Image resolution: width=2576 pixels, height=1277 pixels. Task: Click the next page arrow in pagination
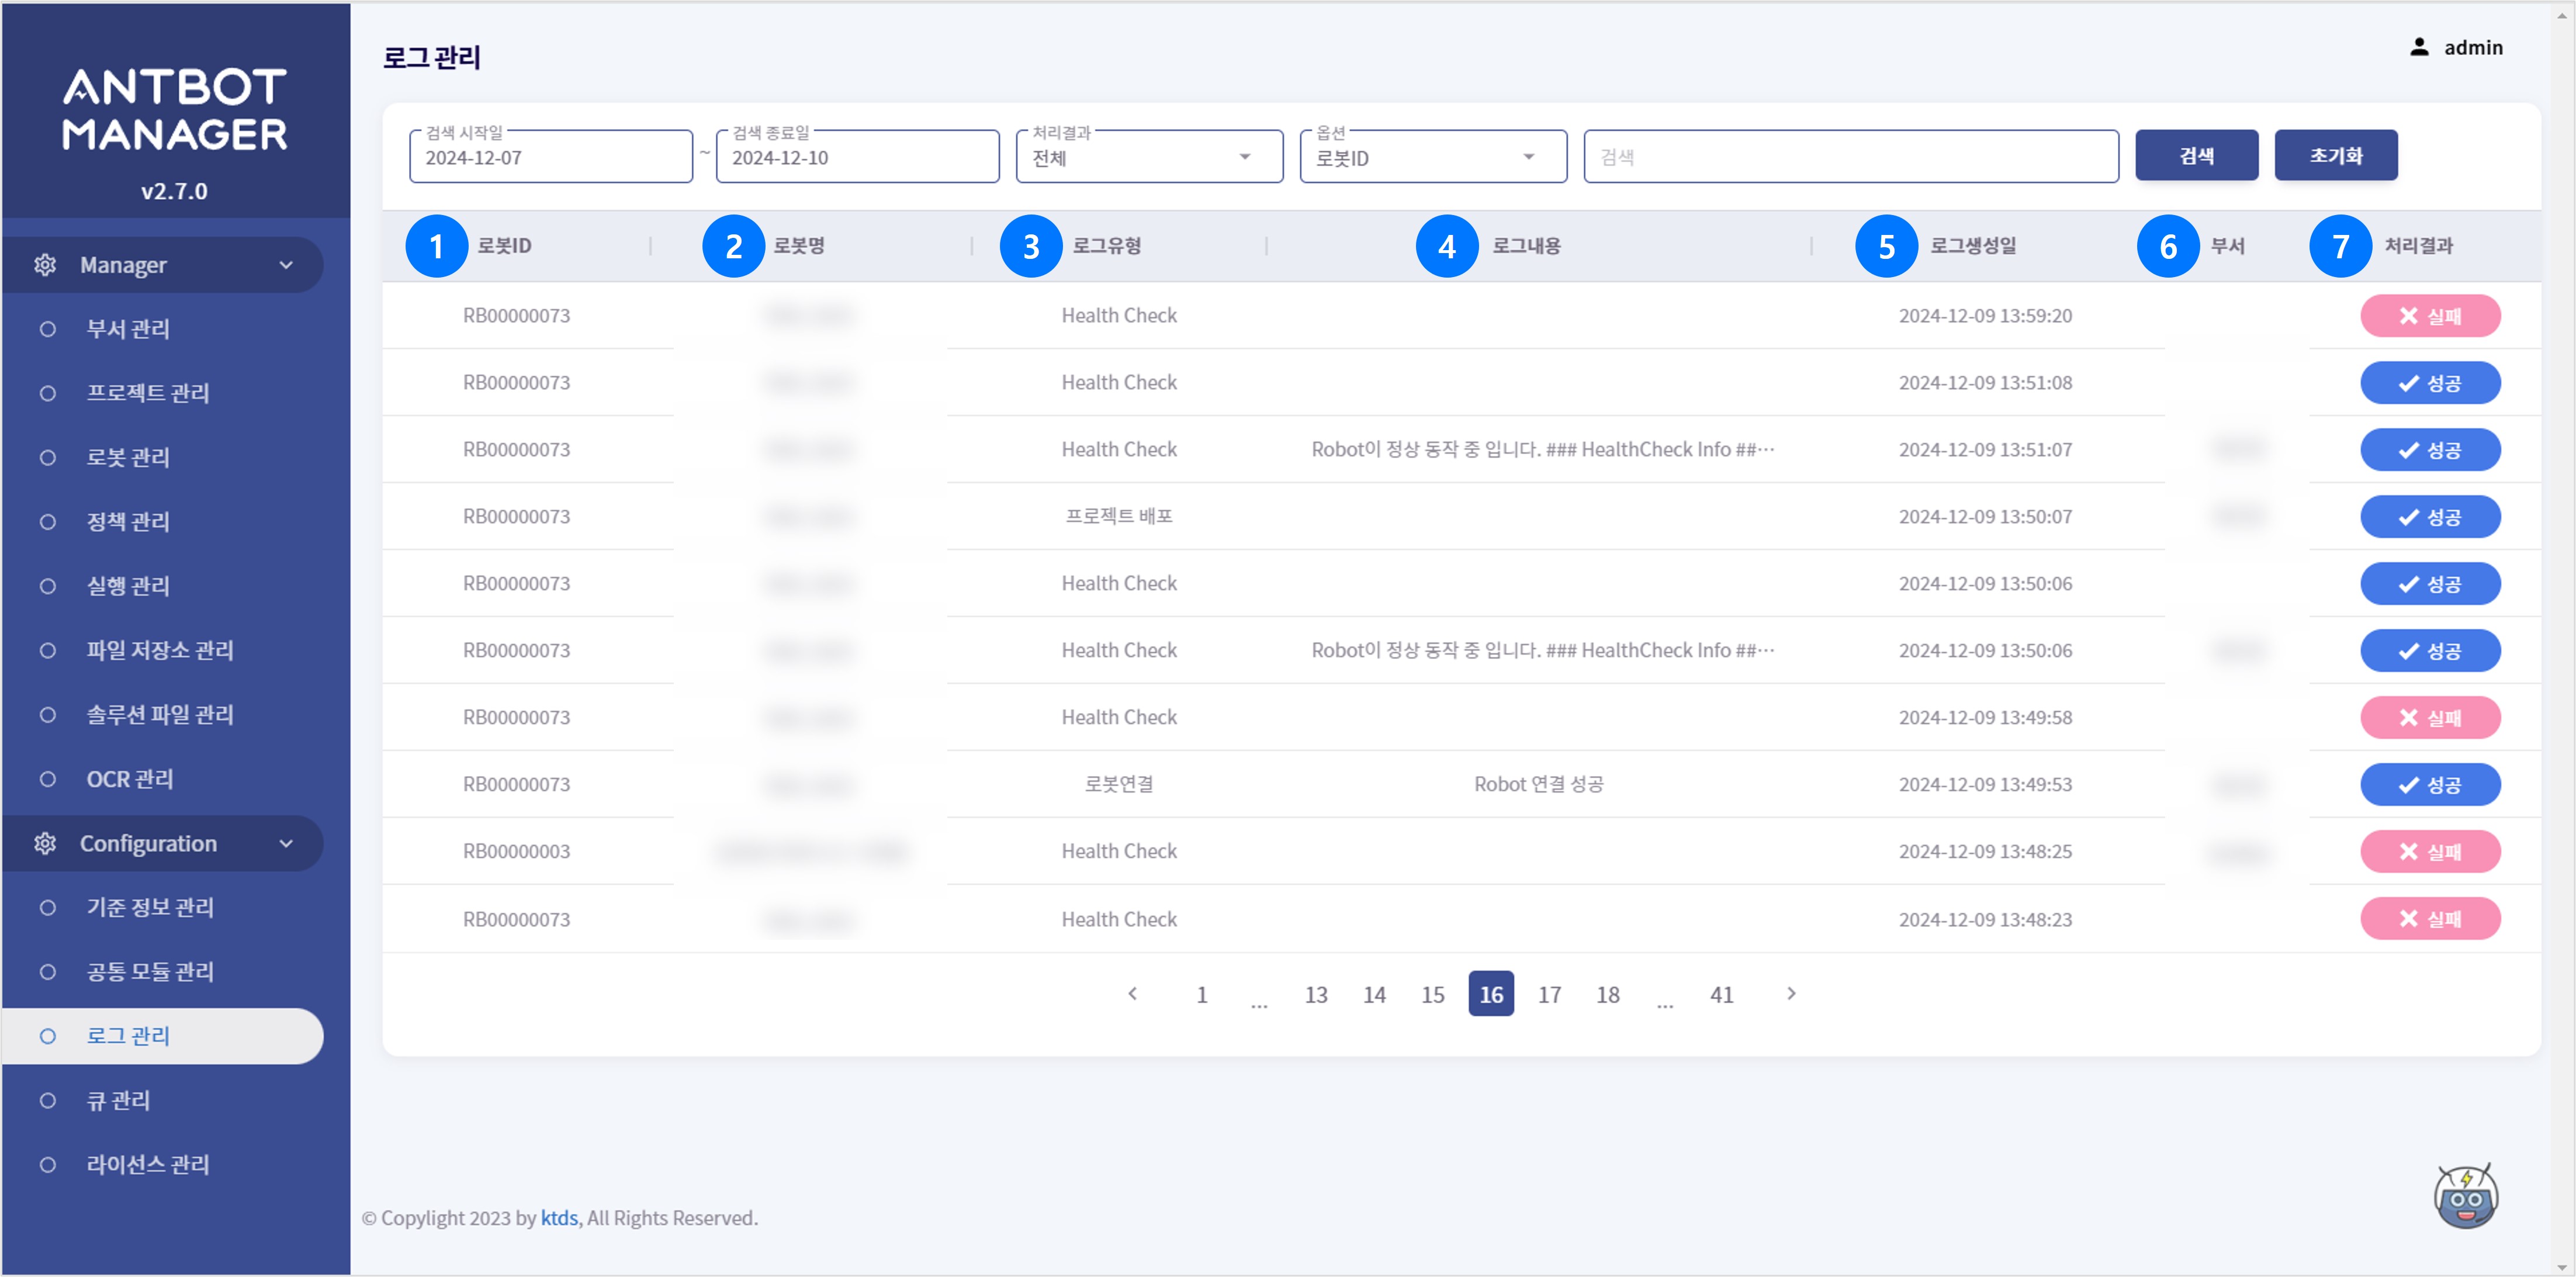1790,994
